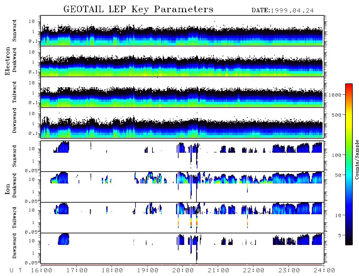Select the Ion "Sunward" panel label
Image resolution: width=359 pixels, height=276 pixels.
pos(14,156)
